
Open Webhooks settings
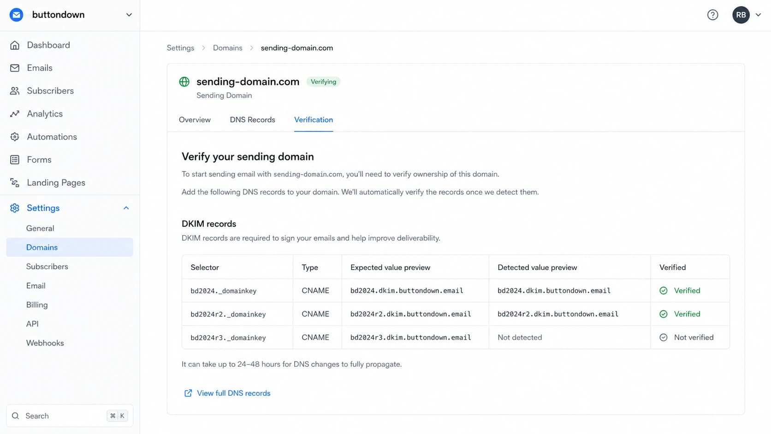point(45,343)
